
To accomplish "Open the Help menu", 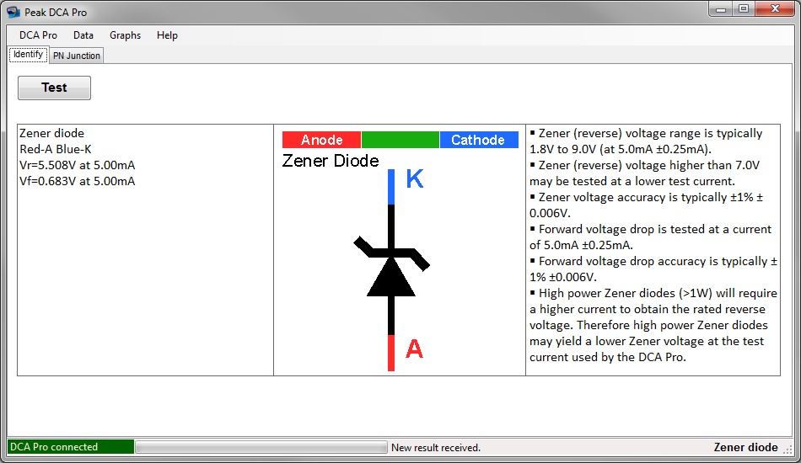I will pyautogui.click(x=167, y=35).
